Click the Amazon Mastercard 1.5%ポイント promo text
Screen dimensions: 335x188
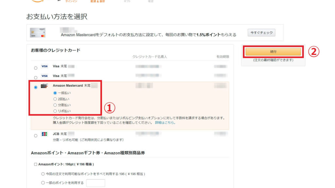(x=149, y=35)
